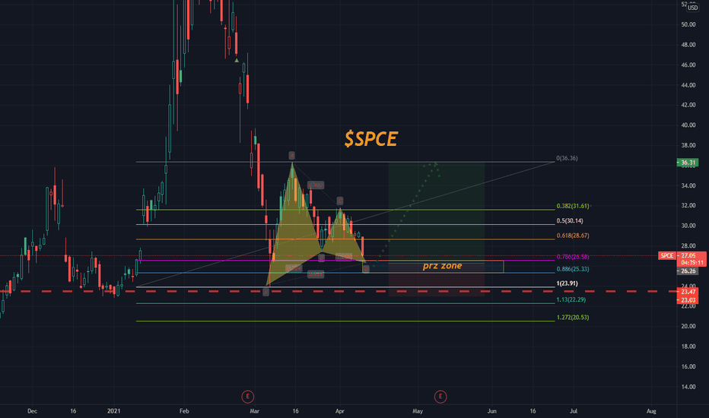Click the red 23.47 price label
This screenshot has height=418, width=709.
pos(688,292)
